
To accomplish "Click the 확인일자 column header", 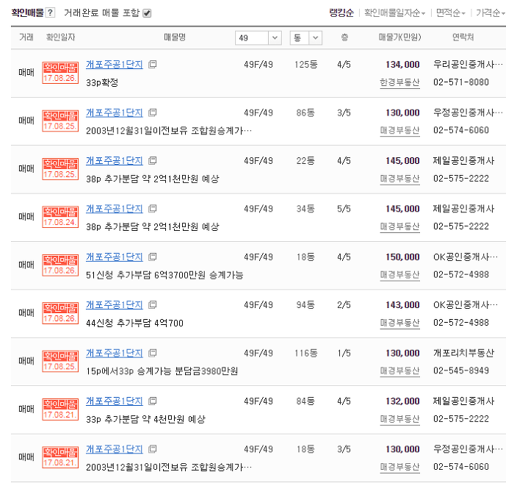I will [x=60, y=37].
